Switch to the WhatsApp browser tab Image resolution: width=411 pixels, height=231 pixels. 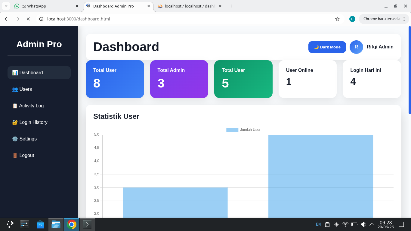point(47,6)
